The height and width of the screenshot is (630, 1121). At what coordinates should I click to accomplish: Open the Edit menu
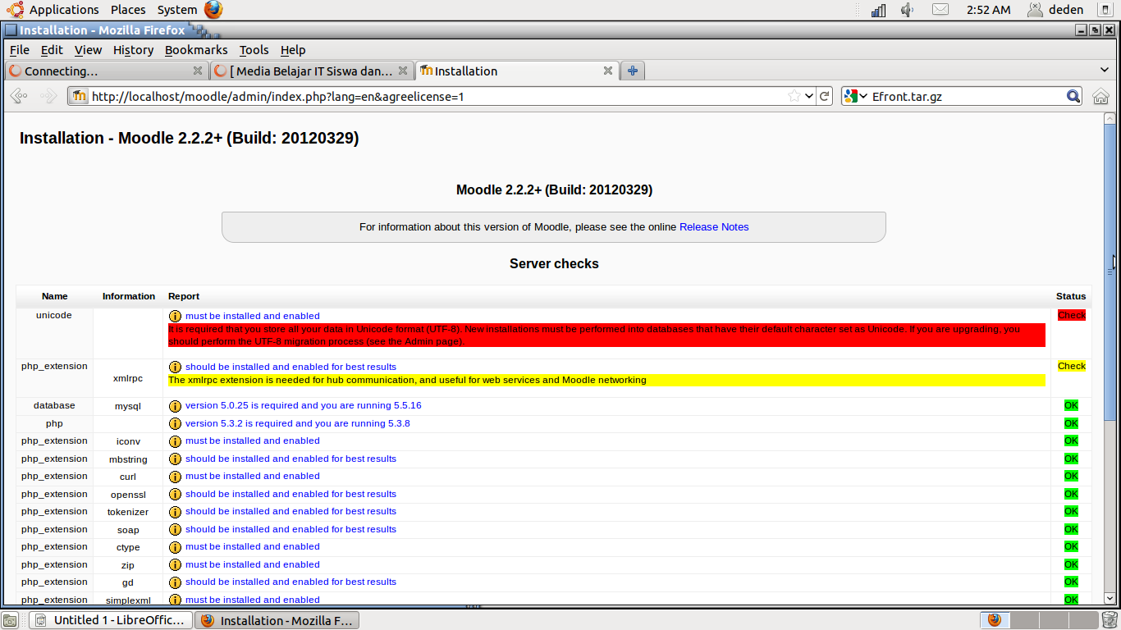tap(52, 50)
